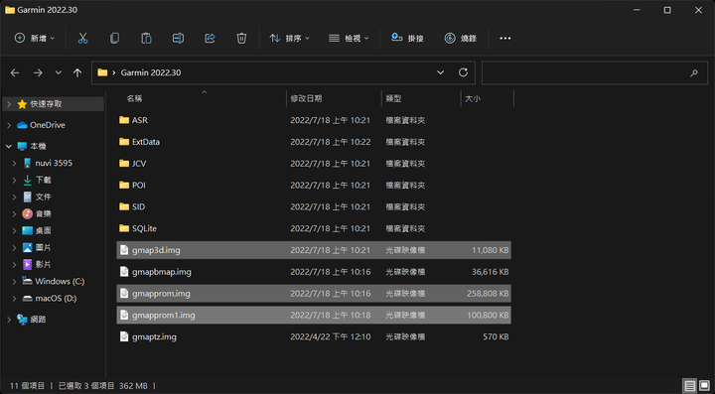This screenshot has height=394, width=715.
Task: Click the ExtData folder icon
Action: tap(124, 142)
